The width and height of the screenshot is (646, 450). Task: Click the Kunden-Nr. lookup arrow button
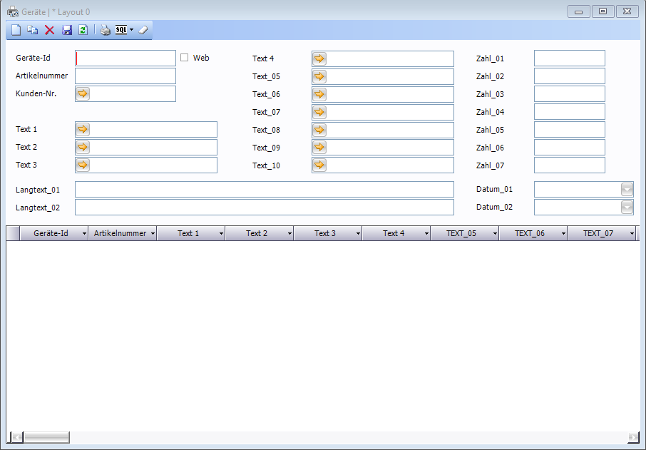pyautogui.click(x=83, y=93)
